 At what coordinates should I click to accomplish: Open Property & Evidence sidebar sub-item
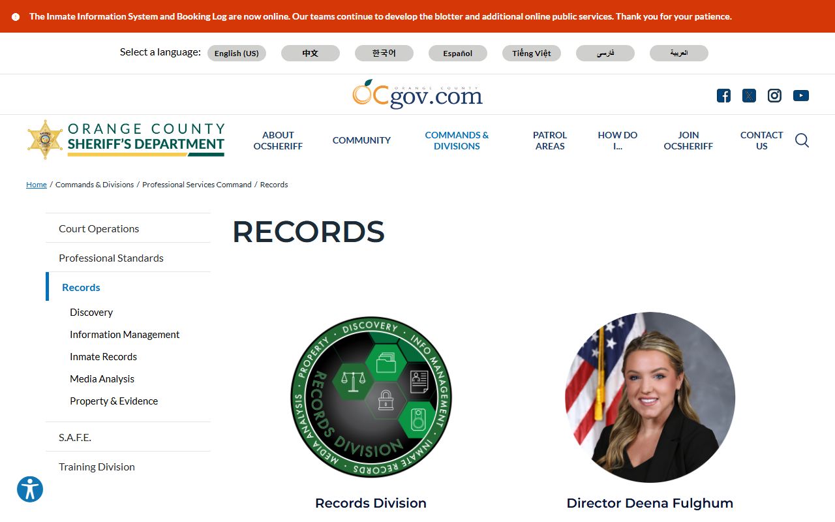(x=114, y=401)
